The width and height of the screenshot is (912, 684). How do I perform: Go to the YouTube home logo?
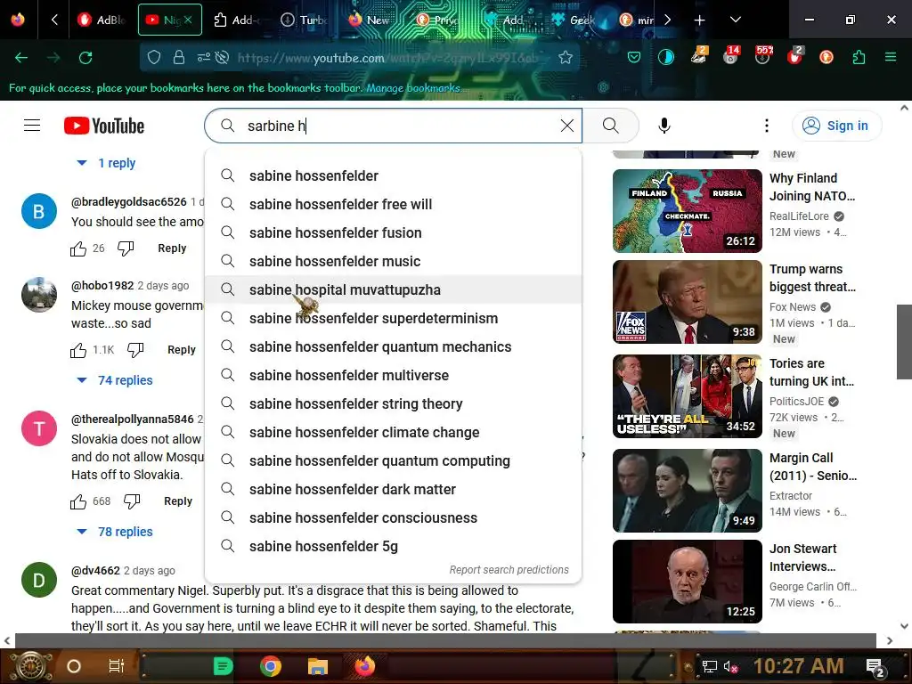104,126
